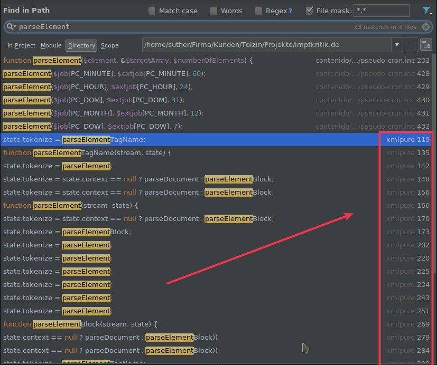Open Regex help question mark
437x365 pixels.
pos(290,11)
